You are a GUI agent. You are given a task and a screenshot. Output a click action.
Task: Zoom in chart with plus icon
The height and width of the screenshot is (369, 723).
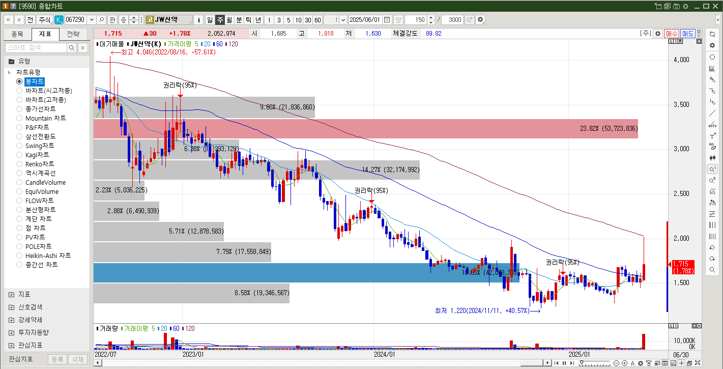point(624,363)
